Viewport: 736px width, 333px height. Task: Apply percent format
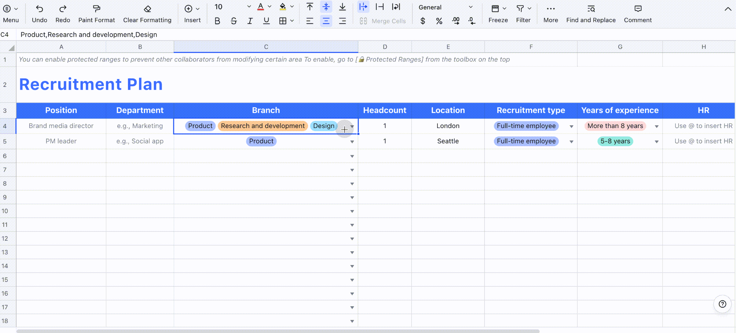pos(439,21)
